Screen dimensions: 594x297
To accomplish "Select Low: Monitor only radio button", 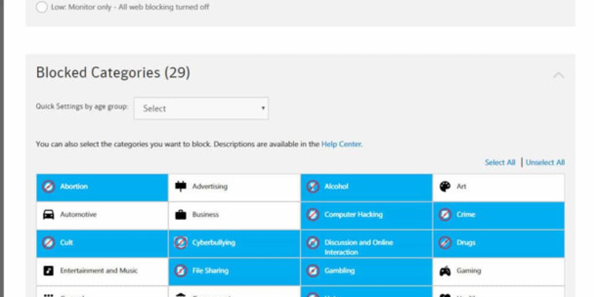I will coord(42,7).
